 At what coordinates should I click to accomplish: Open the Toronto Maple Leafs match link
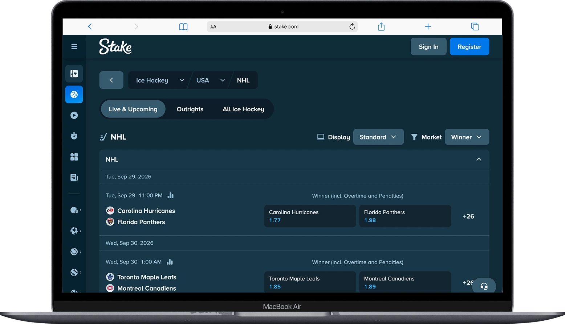point(147,277)
